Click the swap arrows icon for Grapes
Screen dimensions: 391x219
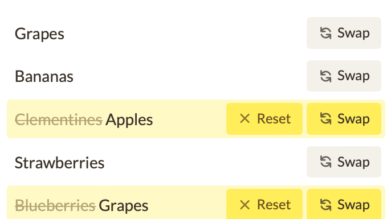[325, 33]
